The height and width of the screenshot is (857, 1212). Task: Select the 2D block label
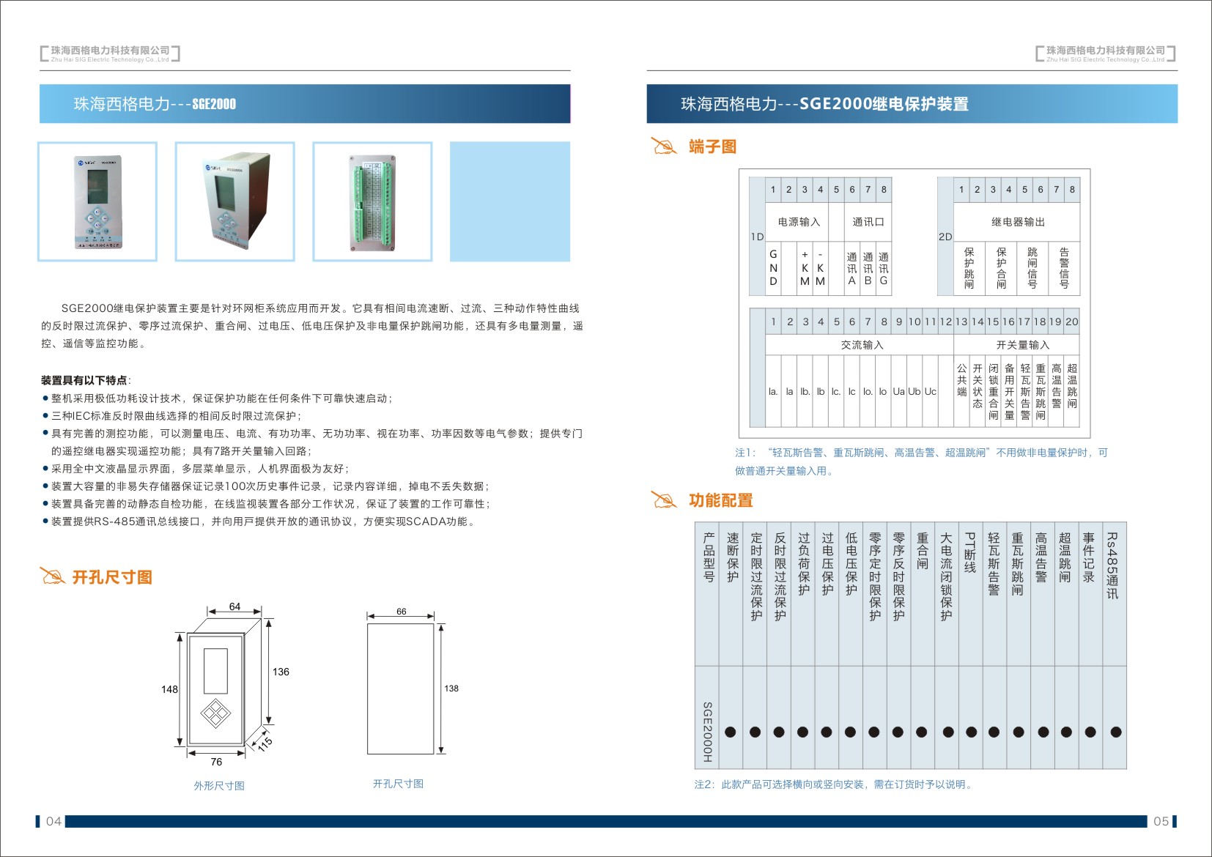pyautogui.click(x=945, y=237)
